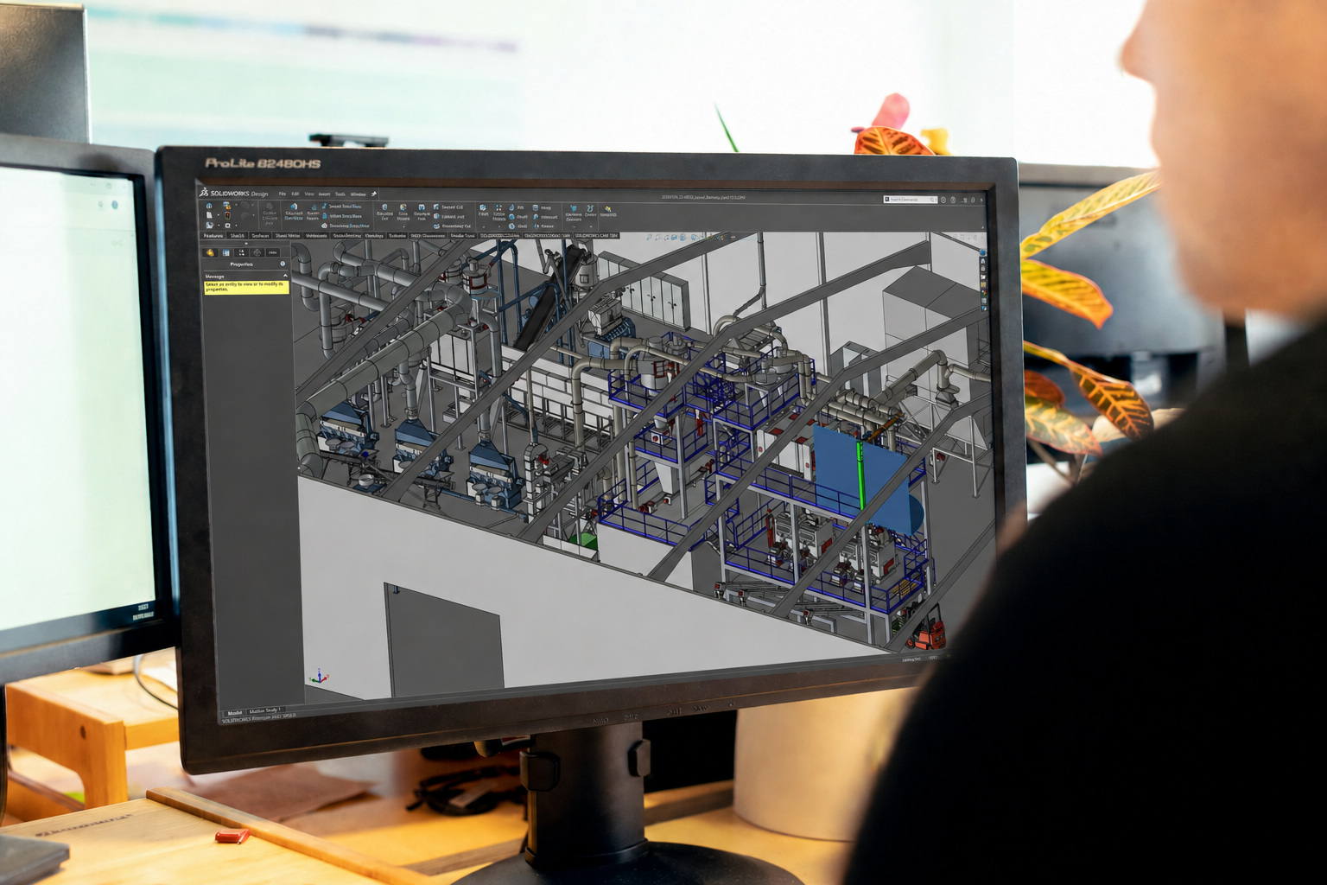Open the Design Library task pane icon
This screenshot has width=1327, height=885.
click(x=983, y=269)
